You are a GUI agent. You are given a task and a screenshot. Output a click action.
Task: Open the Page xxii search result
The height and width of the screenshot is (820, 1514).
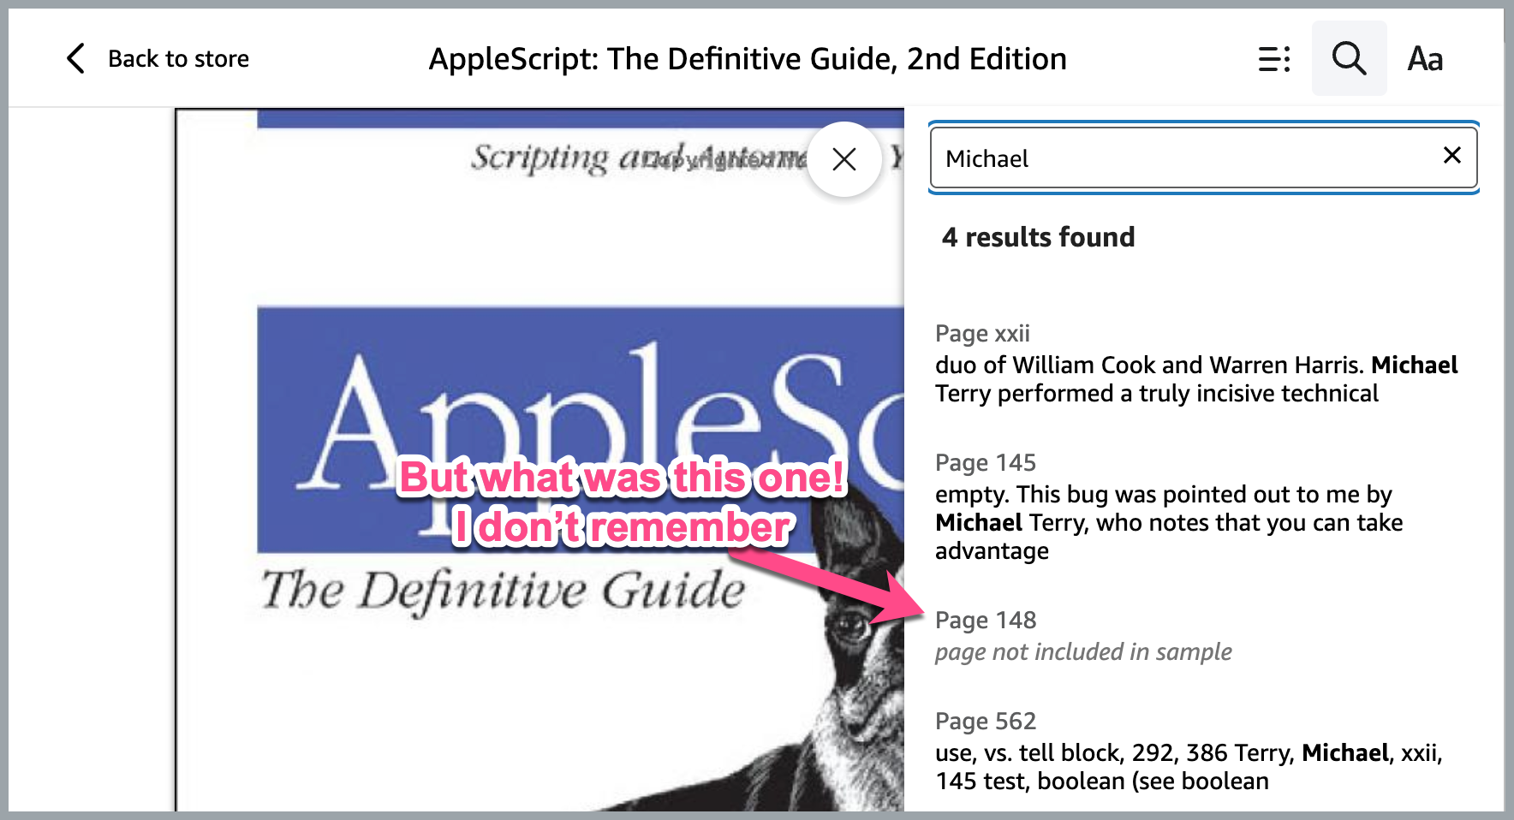(x=1197, y=364)
